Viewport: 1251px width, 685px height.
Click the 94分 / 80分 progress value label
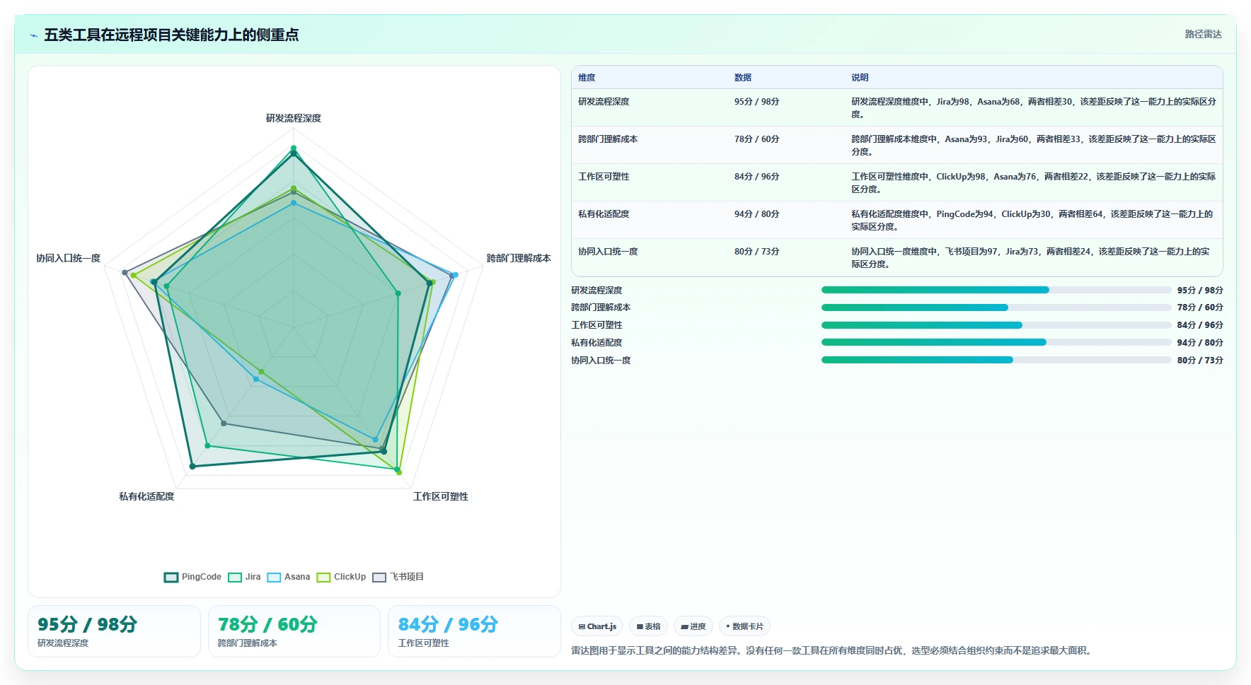[x=1200, y=342]
